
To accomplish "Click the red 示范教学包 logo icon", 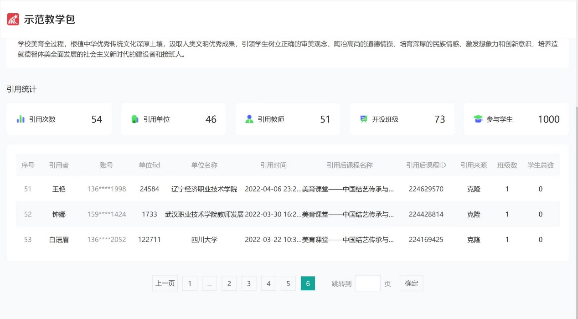I will tap(13, 19).
